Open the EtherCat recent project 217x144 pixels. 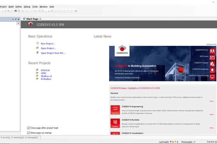(45, 70)
